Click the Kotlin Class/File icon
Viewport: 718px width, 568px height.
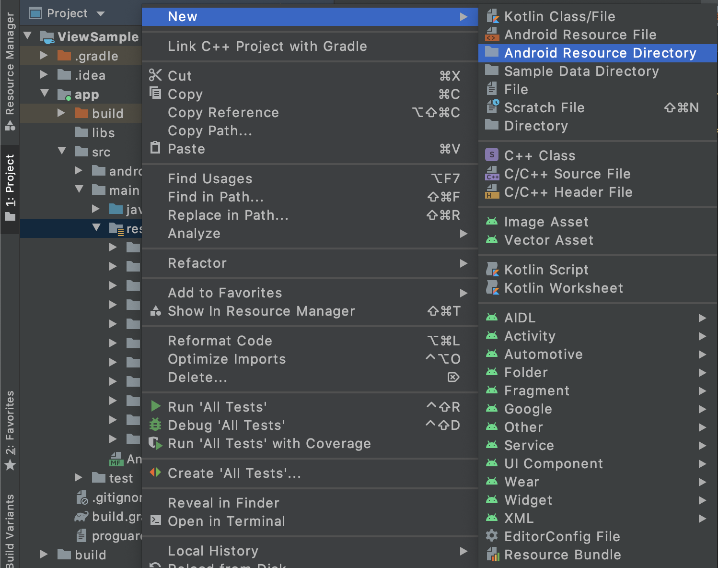click(492, 16)
